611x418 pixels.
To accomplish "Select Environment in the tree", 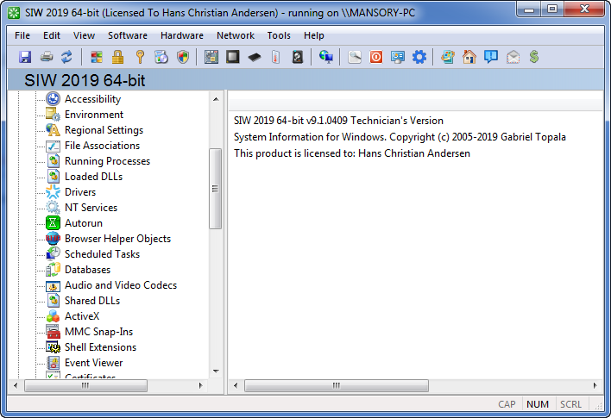I will (94, 115).
